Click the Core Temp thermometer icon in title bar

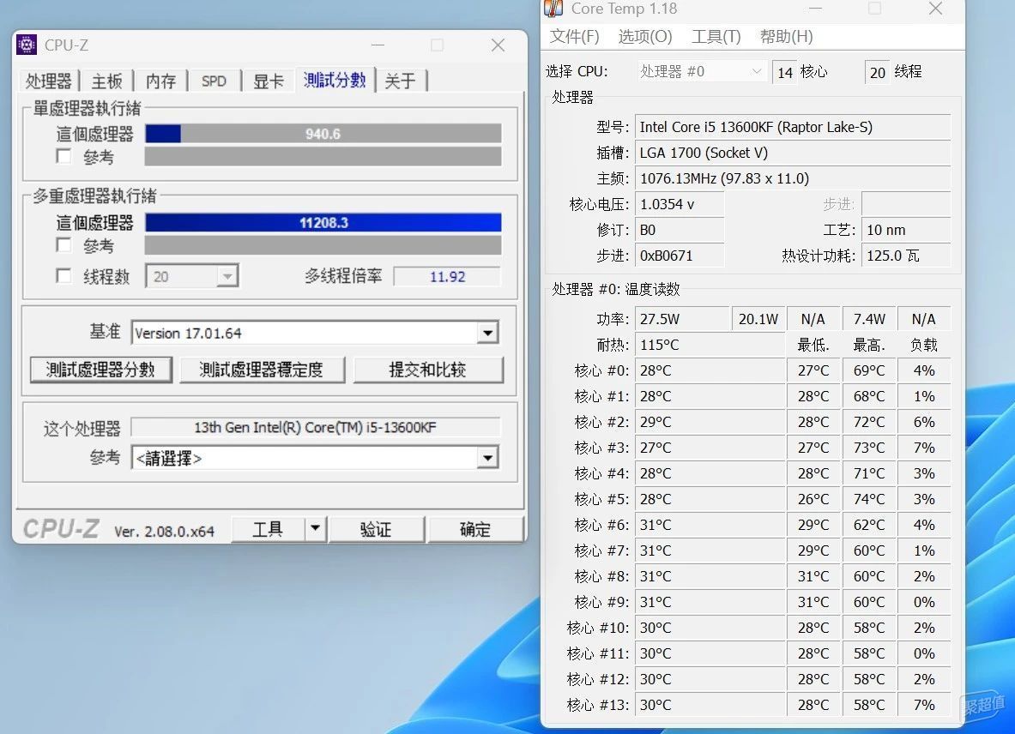(553, 8)
